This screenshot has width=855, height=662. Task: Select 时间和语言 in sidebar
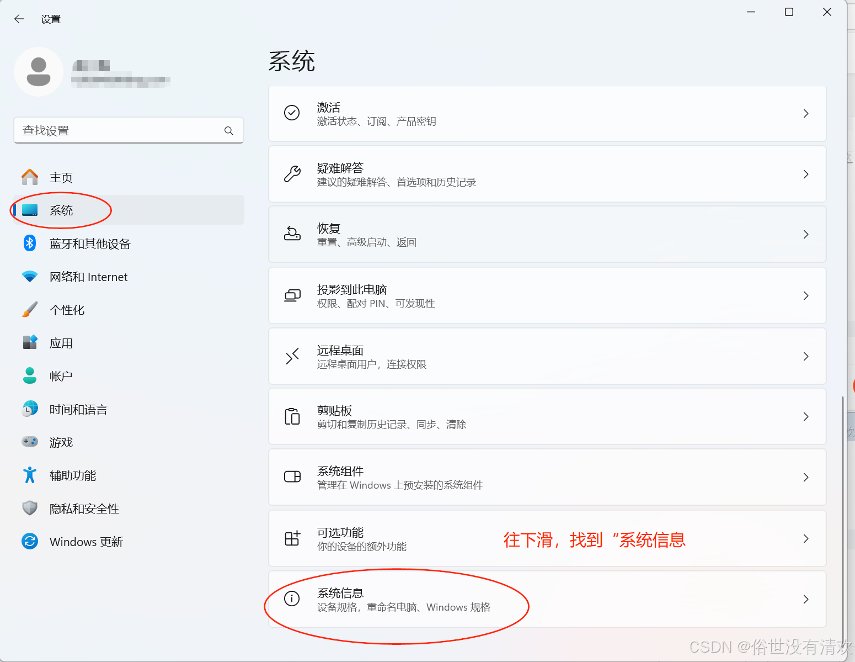point(129,409)
